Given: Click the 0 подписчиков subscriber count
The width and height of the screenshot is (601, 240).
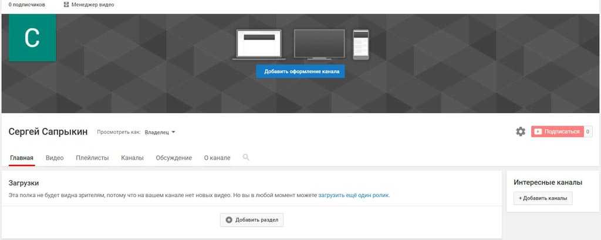Looking at the screenshot, I should point(26,5).
